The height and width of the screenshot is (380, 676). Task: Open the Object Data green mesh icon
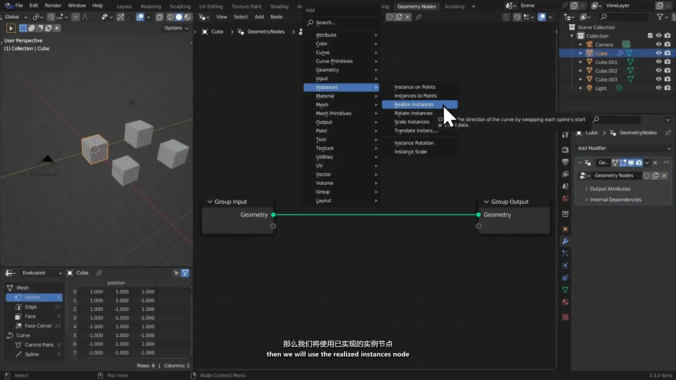pyautogui.click(x=565, y=290)
